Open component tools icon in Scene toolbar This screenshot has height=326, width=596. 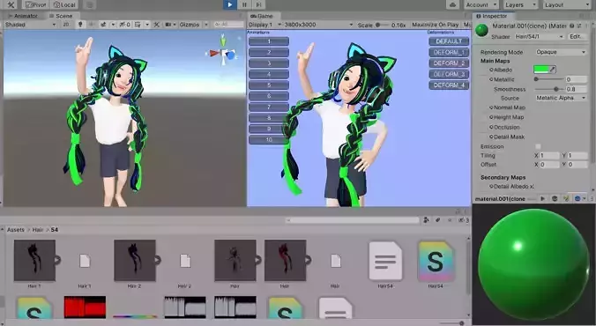coord(157,25)
